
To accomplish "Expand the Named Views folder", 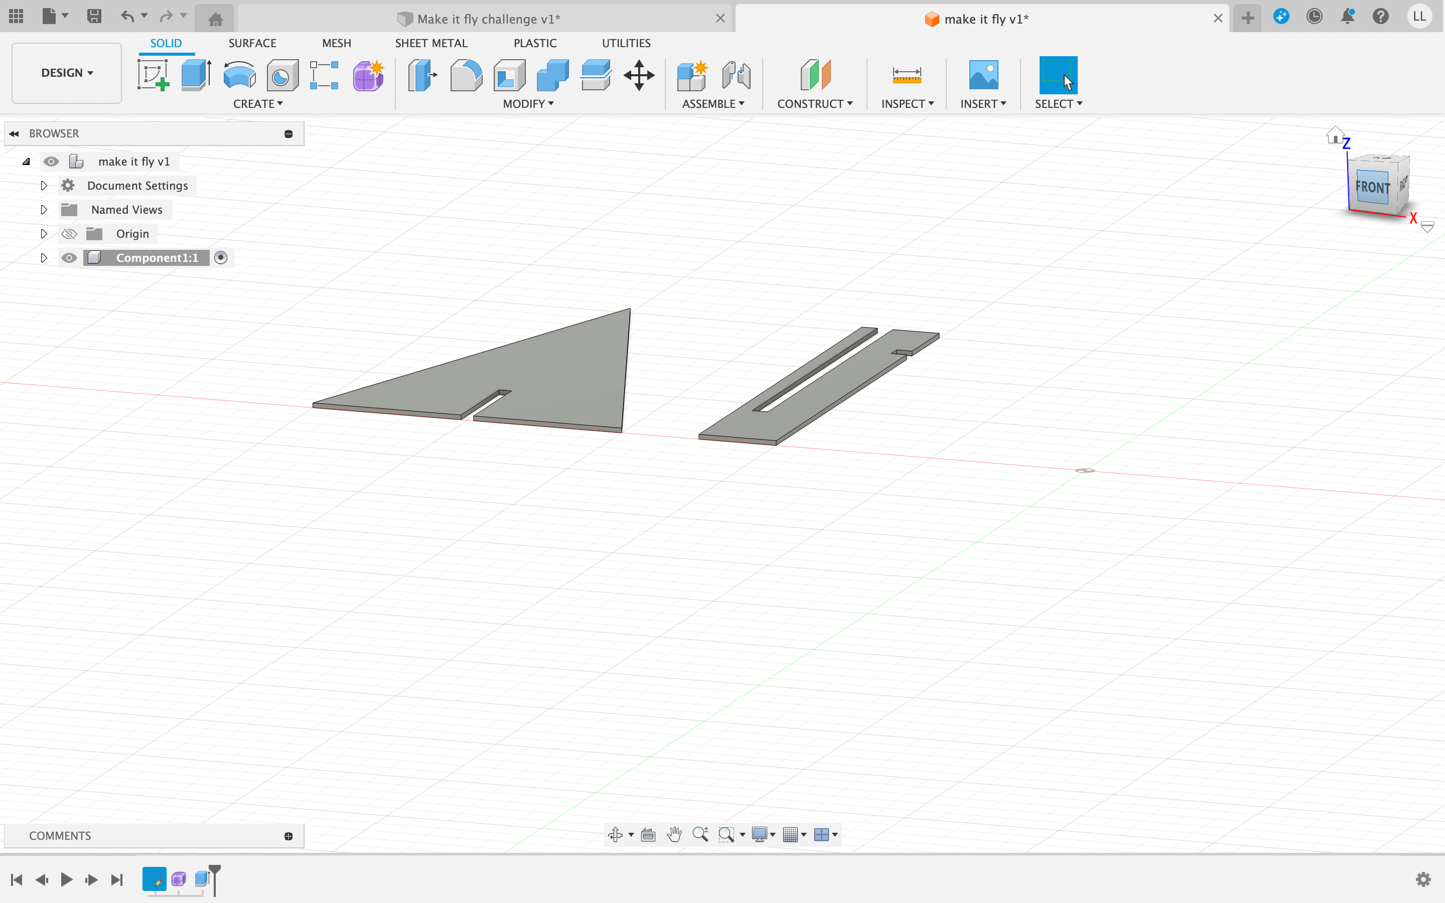I will pos(43,209).
